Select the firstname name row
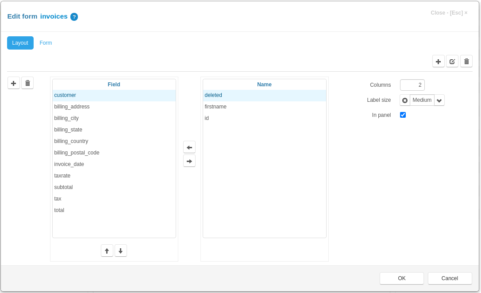This screenshot has height=293, width=481. pyautogui.click(x=265, y=107)
